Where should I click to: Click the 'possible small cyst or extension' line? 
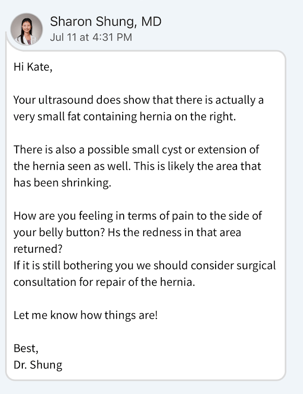point(136,150)
